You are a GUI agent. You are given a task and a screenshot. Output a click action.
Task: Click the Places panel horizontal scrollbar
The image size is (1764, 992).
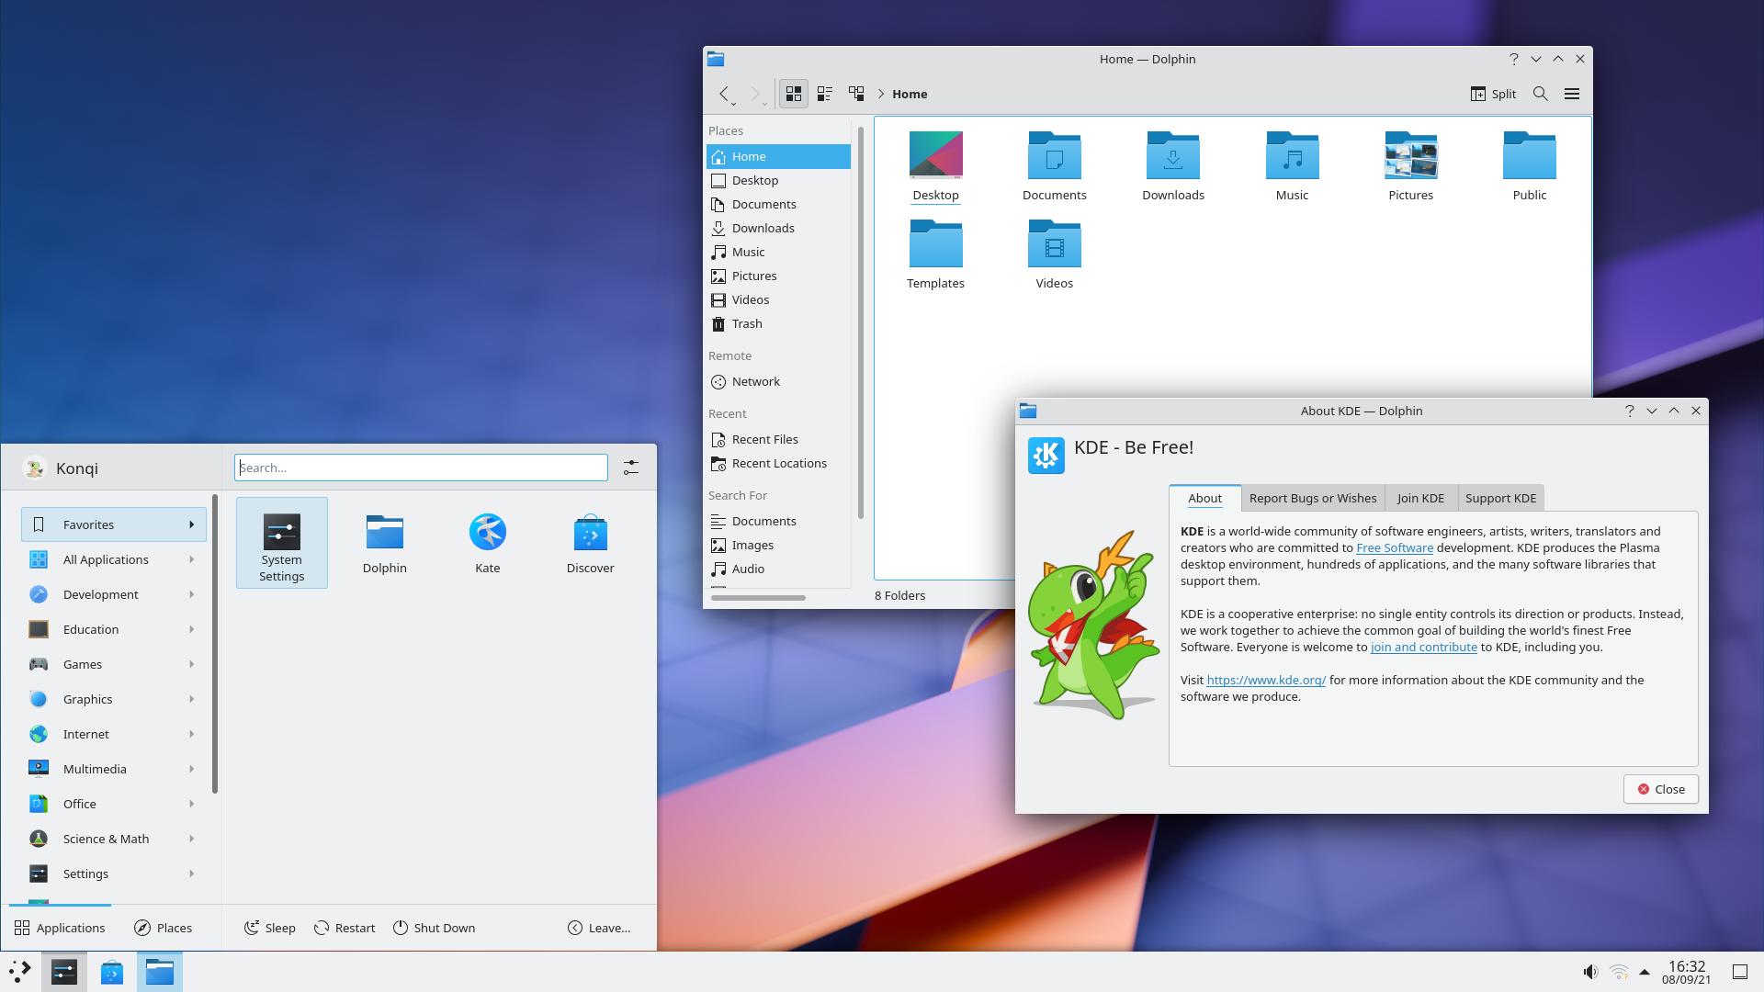click(x=758, y=598)
